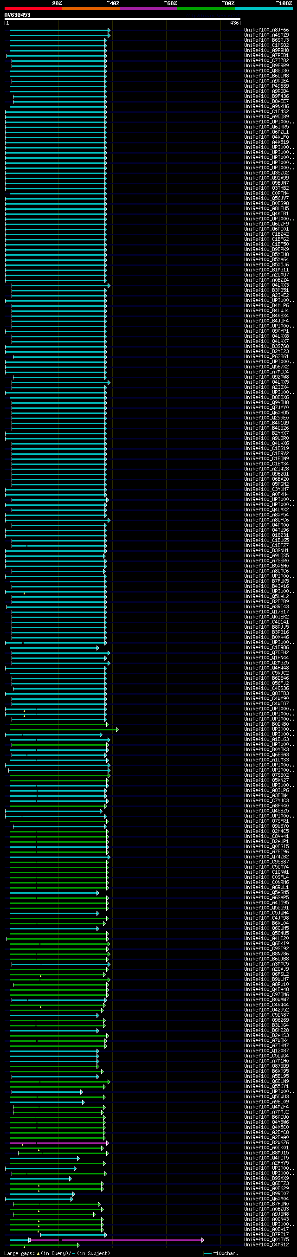Open the UniRef100_C4M912 hit label
297x1257 pixels.
[x=266, y=1244]
